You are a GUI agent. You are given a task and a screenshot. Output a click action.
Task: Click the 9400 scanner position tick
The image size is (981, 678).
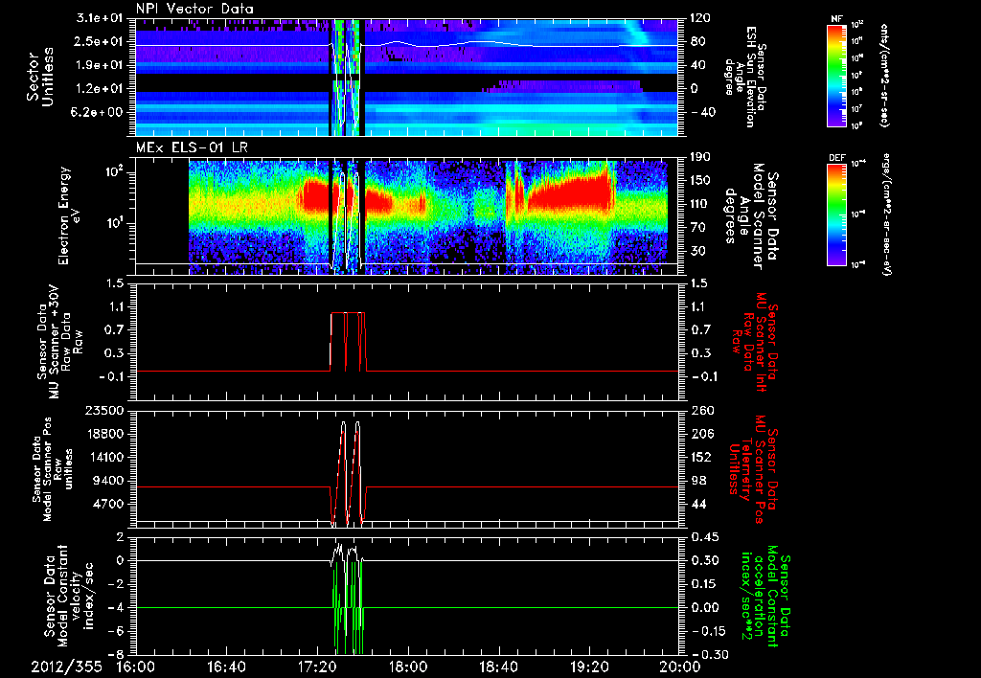[108, 481]
